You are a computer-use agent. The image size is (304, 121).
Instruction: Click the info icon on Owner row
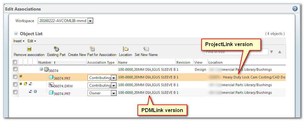pyautogui.click(x=35, y=91)
